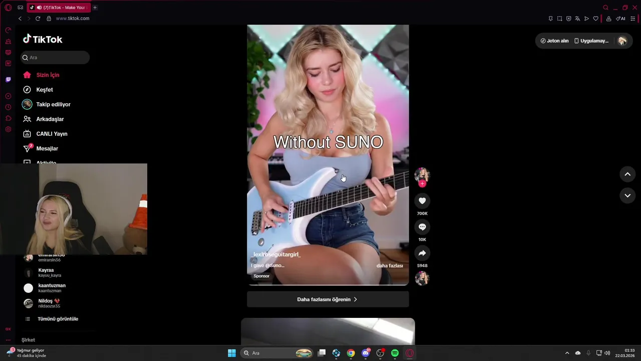This screenshot has width=641, height=361.
Task: Open the ad blocker shield icon
Action: (568, 19)
